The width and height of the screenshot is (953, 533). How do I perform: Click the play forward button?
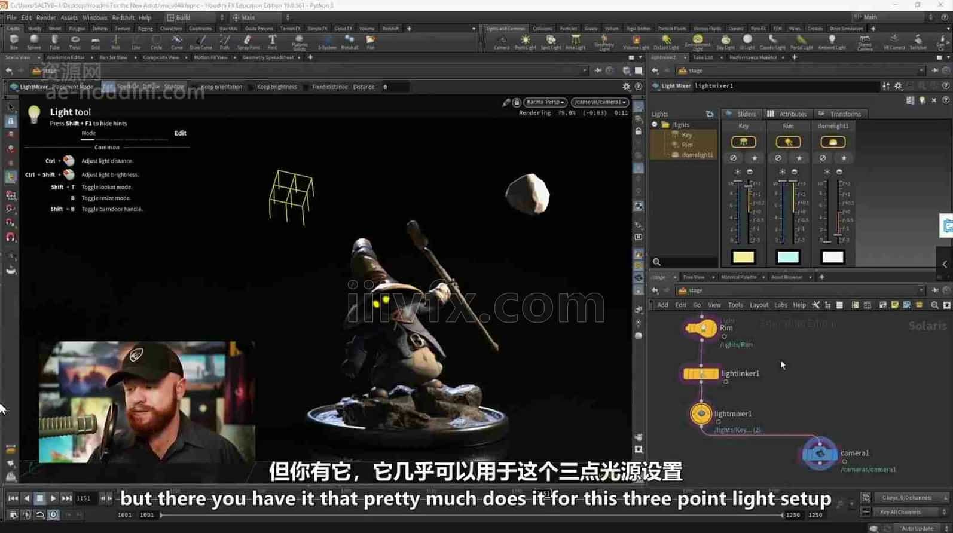point(53,498)
